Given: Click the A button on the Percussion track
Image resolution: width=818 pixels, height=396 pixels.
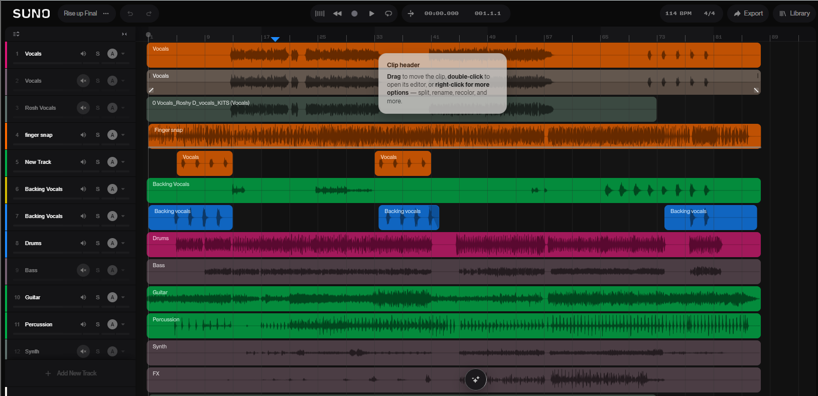Looking at the screenshot, I should click(x=112, y=324).
